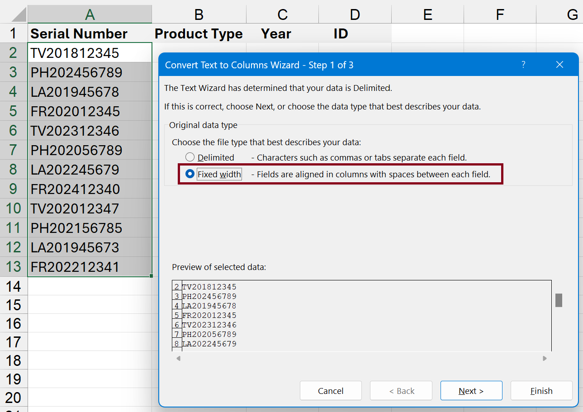Click Next to advance to step 2
The width and height of the screenshot is (583, 412).
(x=471, y=390)
